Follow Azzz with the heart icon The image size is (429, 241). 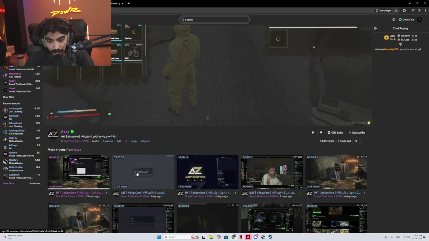[x=321, y=133]
